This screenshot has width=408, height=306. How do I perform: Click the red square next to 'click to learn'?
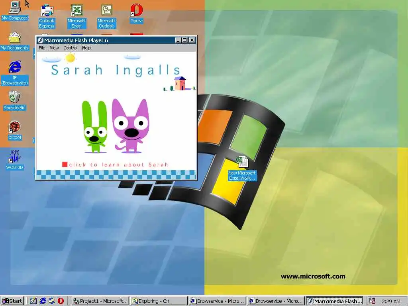click(65, 165)
